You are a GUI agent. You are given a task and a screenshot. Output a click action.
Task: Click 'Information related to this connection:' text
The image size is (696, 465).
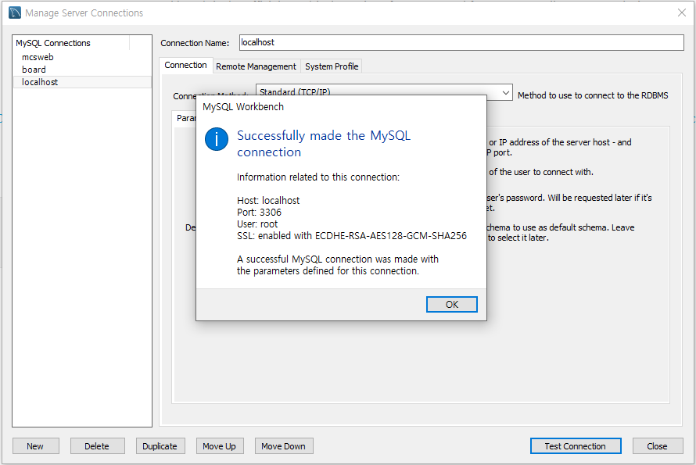(x=318, y=177)
